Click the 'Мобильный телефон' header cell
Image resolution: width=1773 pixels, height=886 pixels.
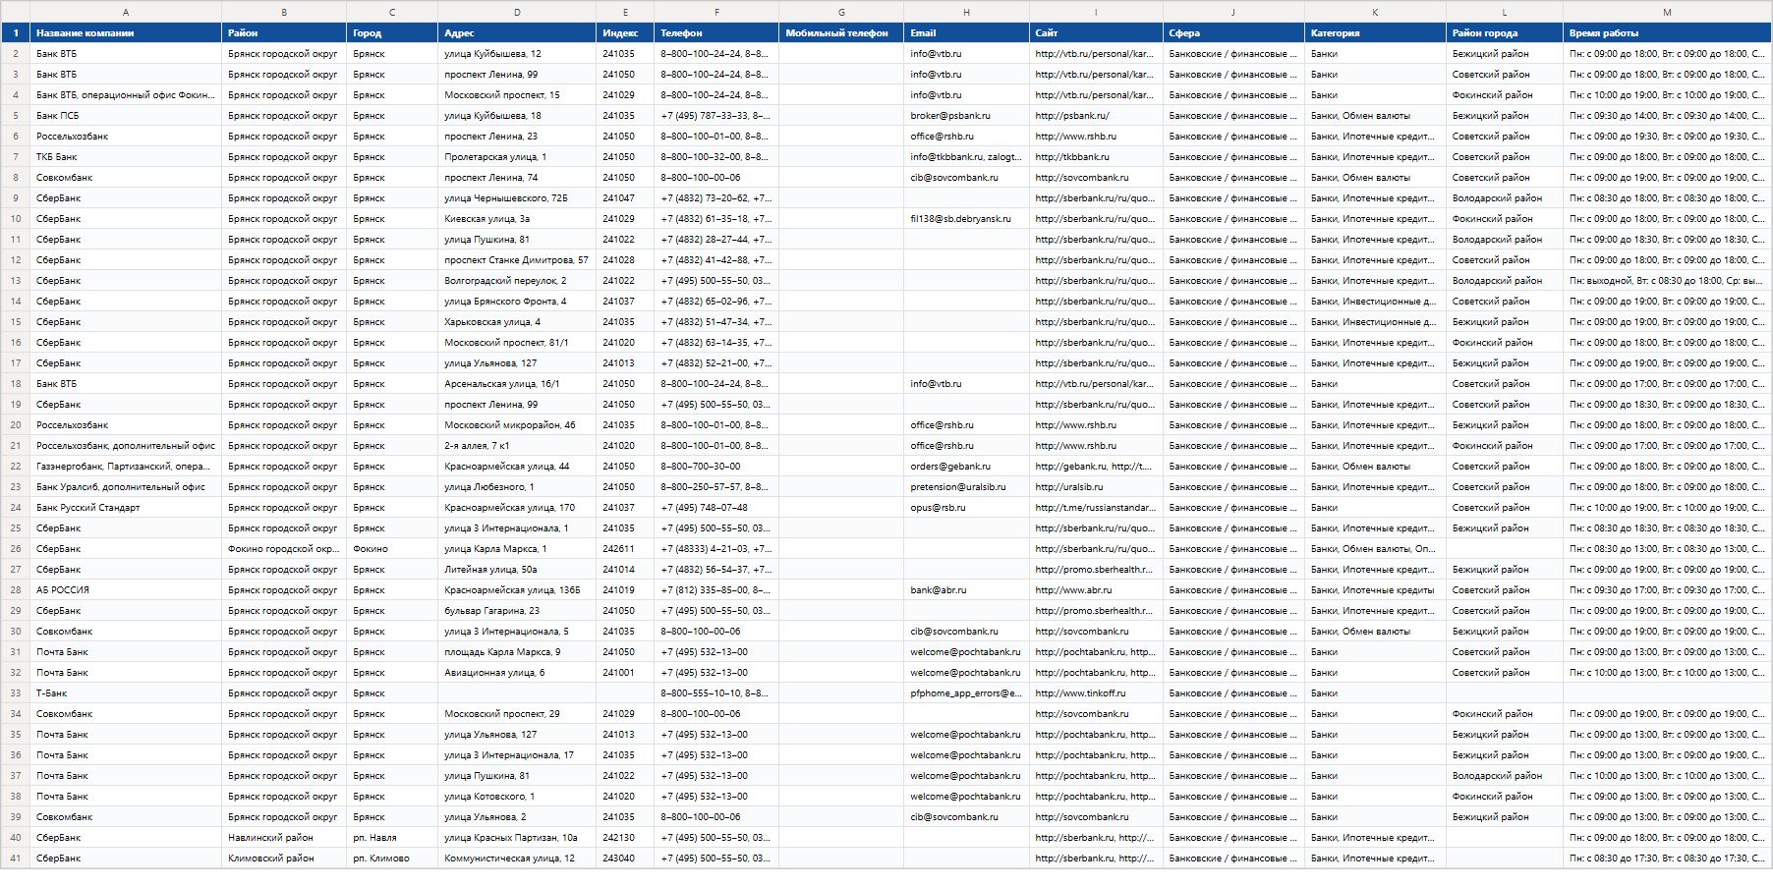click(x=841, y=33)
